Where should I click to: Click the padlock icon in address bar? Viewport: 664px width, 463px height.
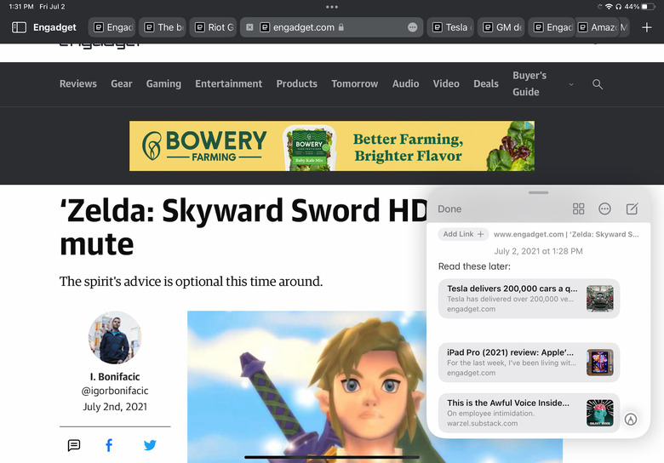[341, 27]
